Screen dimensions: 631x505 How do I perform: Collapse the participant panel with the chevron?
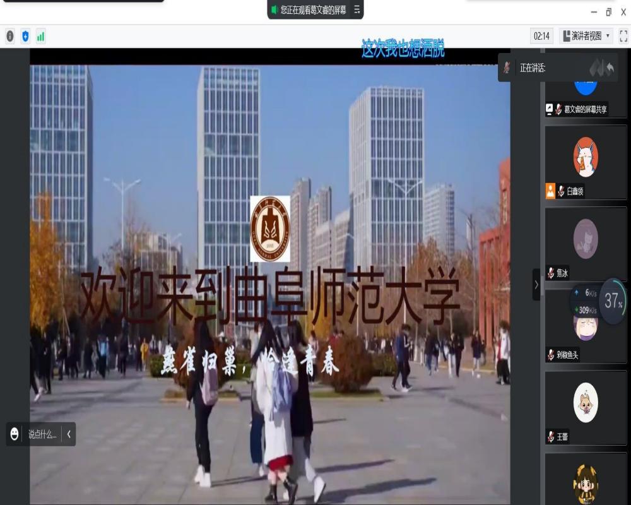[536, 285]
